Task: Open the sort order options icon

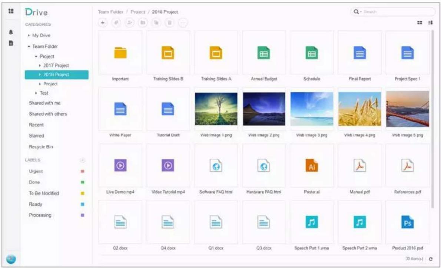Action: point(430,23)
